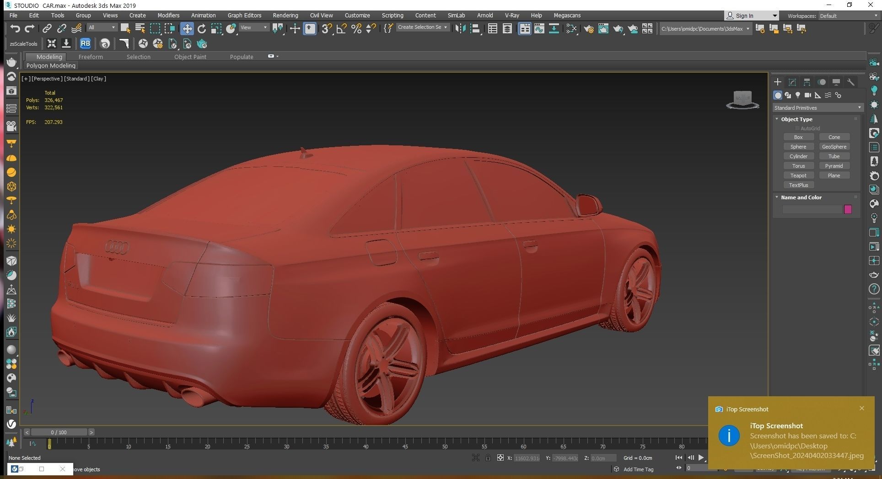
Task: Click the TextPlus button
Action: [x=798, y=185]
